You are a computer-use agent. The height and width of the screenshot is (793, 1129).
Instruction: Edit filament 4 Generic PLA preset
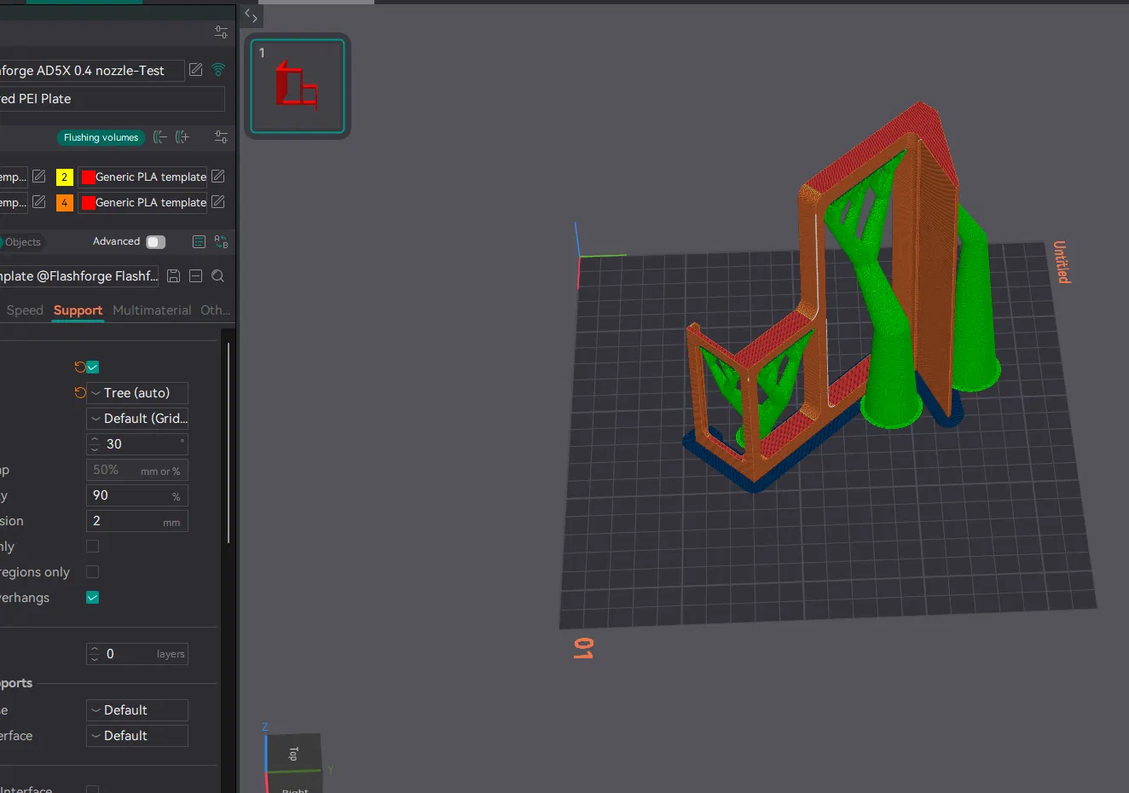(x=218, y=202)
